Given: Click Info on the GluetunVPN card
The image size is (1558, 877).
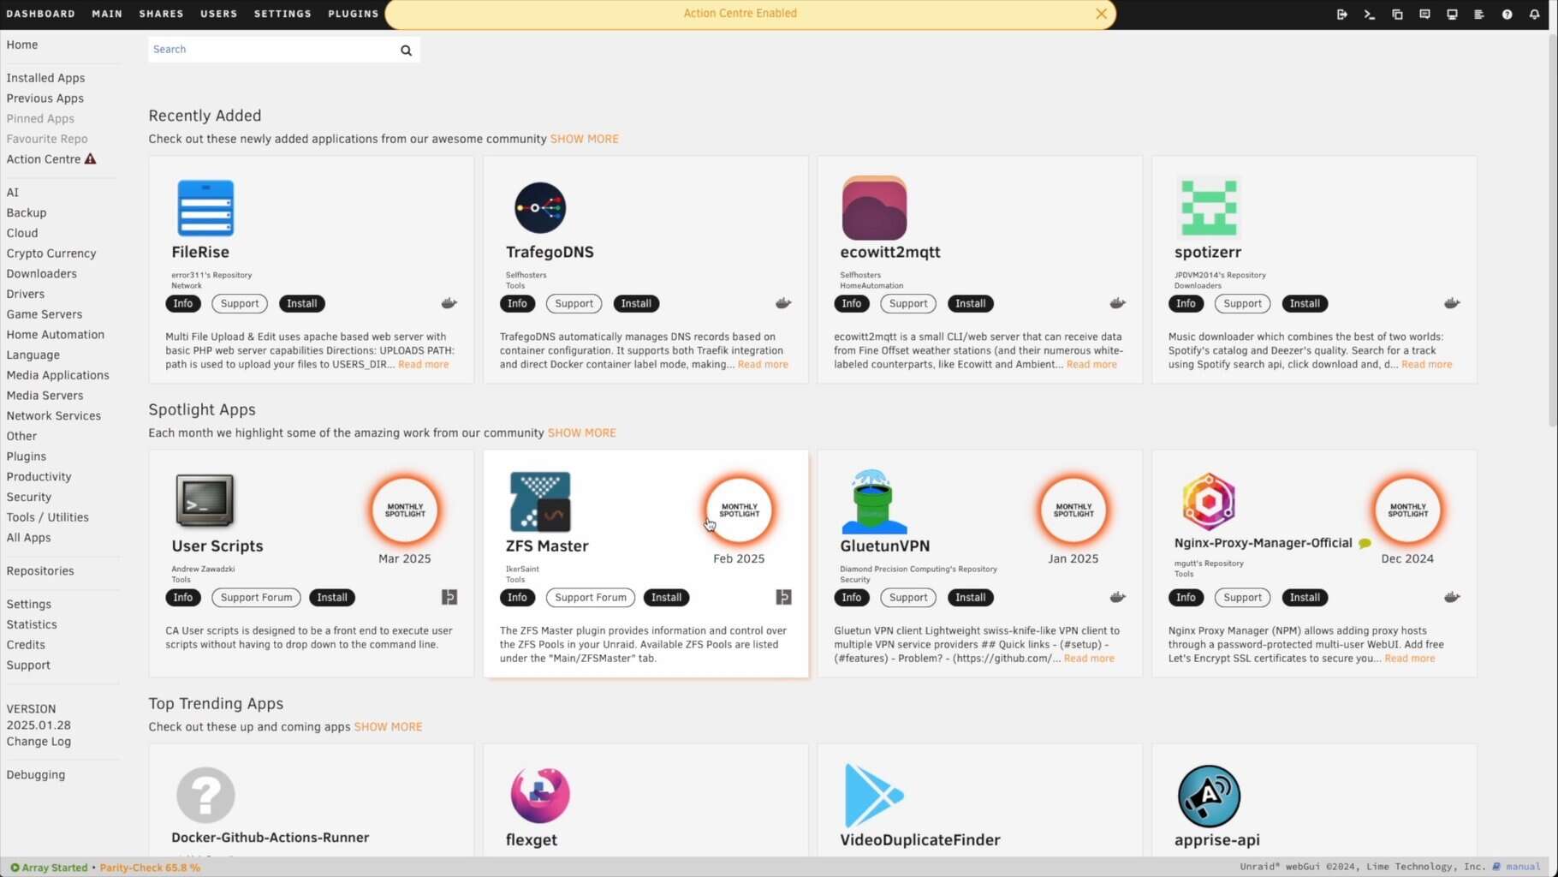Looking at the screenshot, I should pos(851,597).
